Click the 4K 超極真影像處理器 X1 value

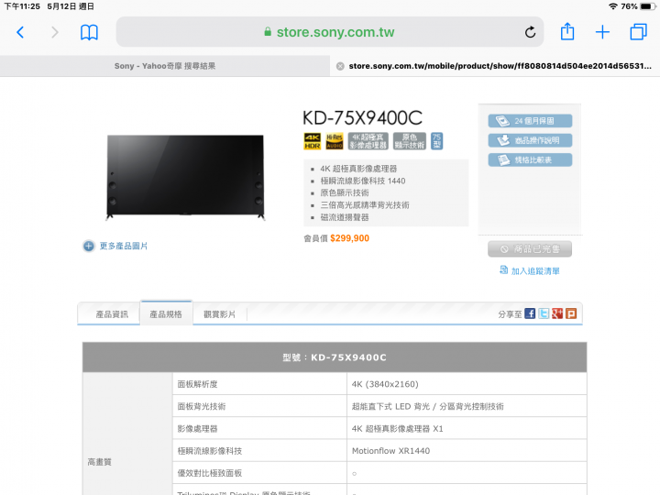pyautogui.click(x=397, y=428)
